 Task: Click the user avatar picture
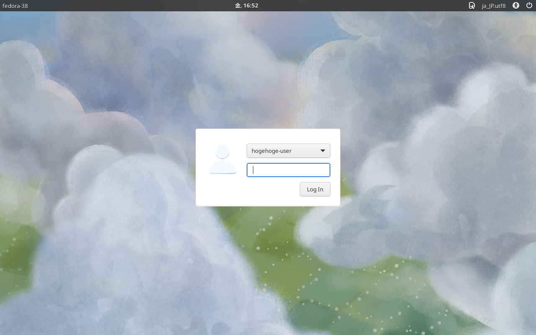[x=223, y=160]
